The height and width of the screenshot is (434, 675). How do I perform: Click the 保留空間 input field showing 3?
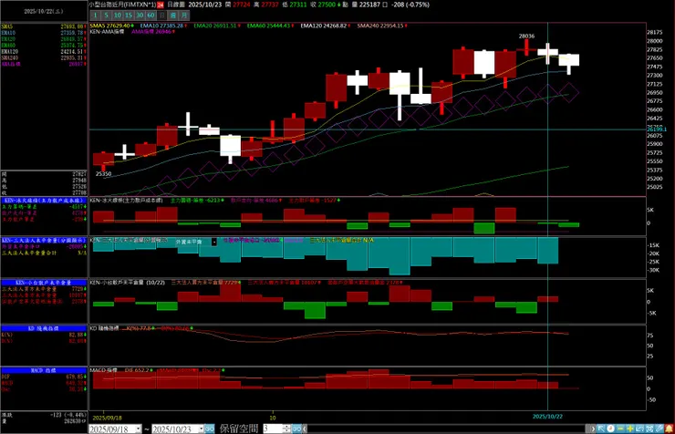click(x=273, y=429)
